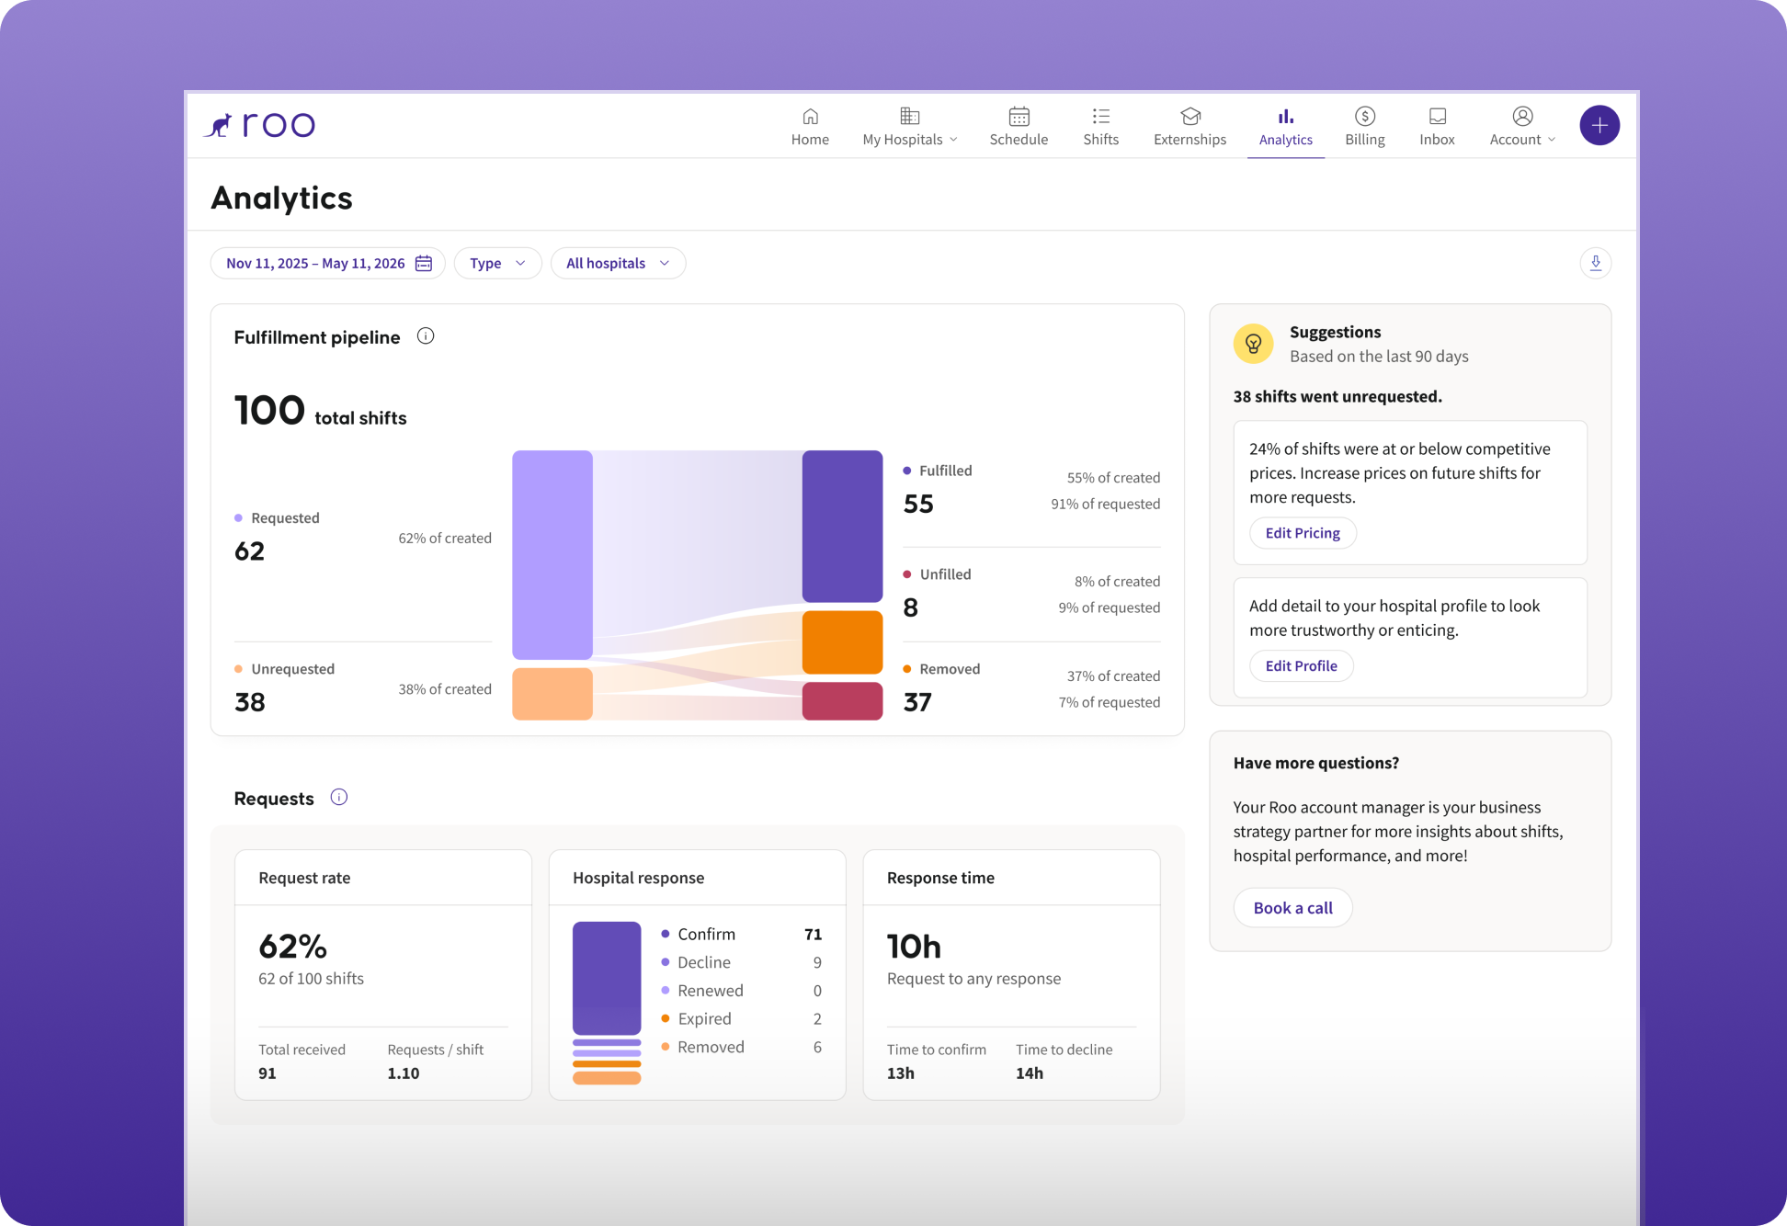Click the Suggestions lightbulb icon
Screen dimensions: 1787x1226
tap(1253, 344)
